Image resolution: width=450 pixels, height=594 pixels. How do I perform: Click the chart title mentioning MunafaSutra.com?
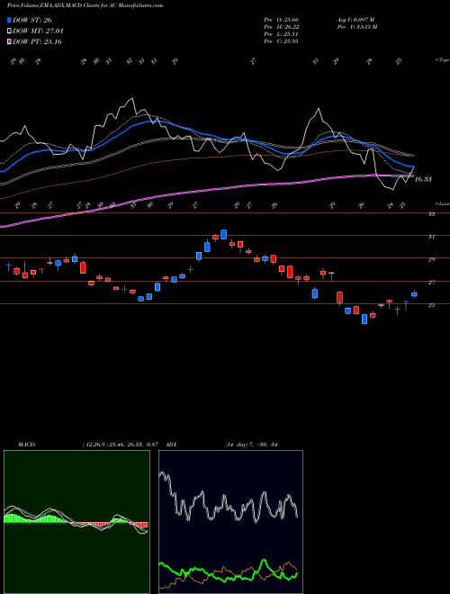(85, 6)
